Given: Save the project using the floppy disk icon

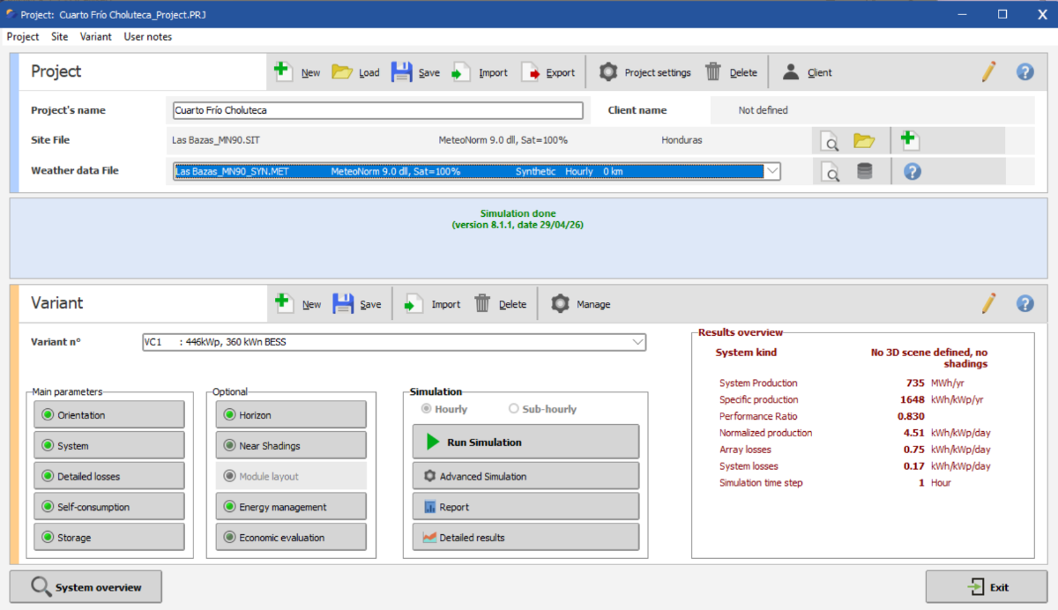Looking at the screenshot, I should point(402,72).
